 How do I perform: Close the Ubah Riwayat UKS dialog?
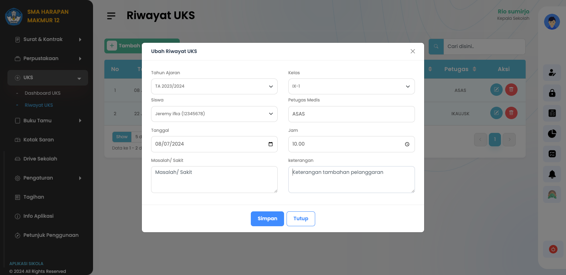(413, 51)
